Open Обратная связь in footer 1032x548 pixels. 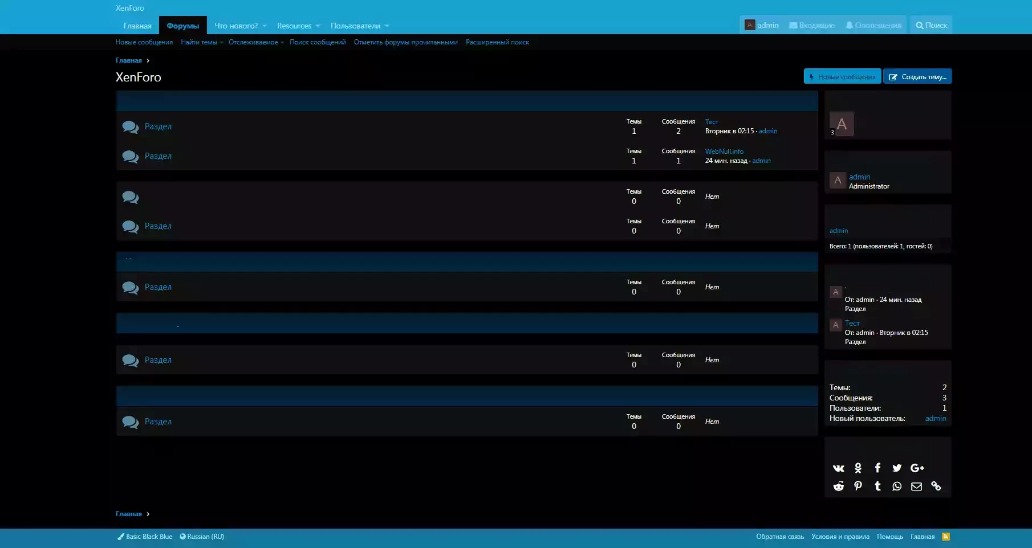[780, 537]
